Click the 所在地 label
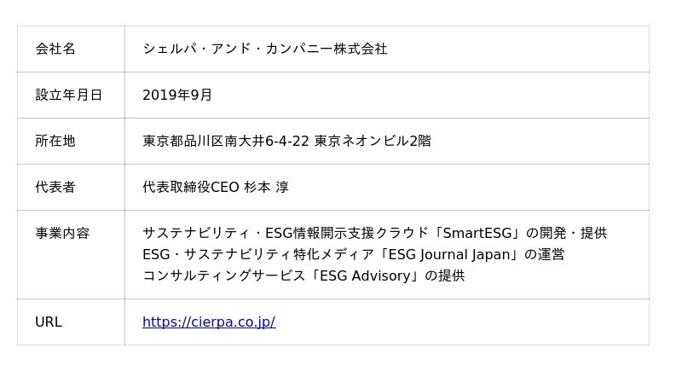Image resolution: width=682 pixels, height=371 pixels. coord(55,142)
